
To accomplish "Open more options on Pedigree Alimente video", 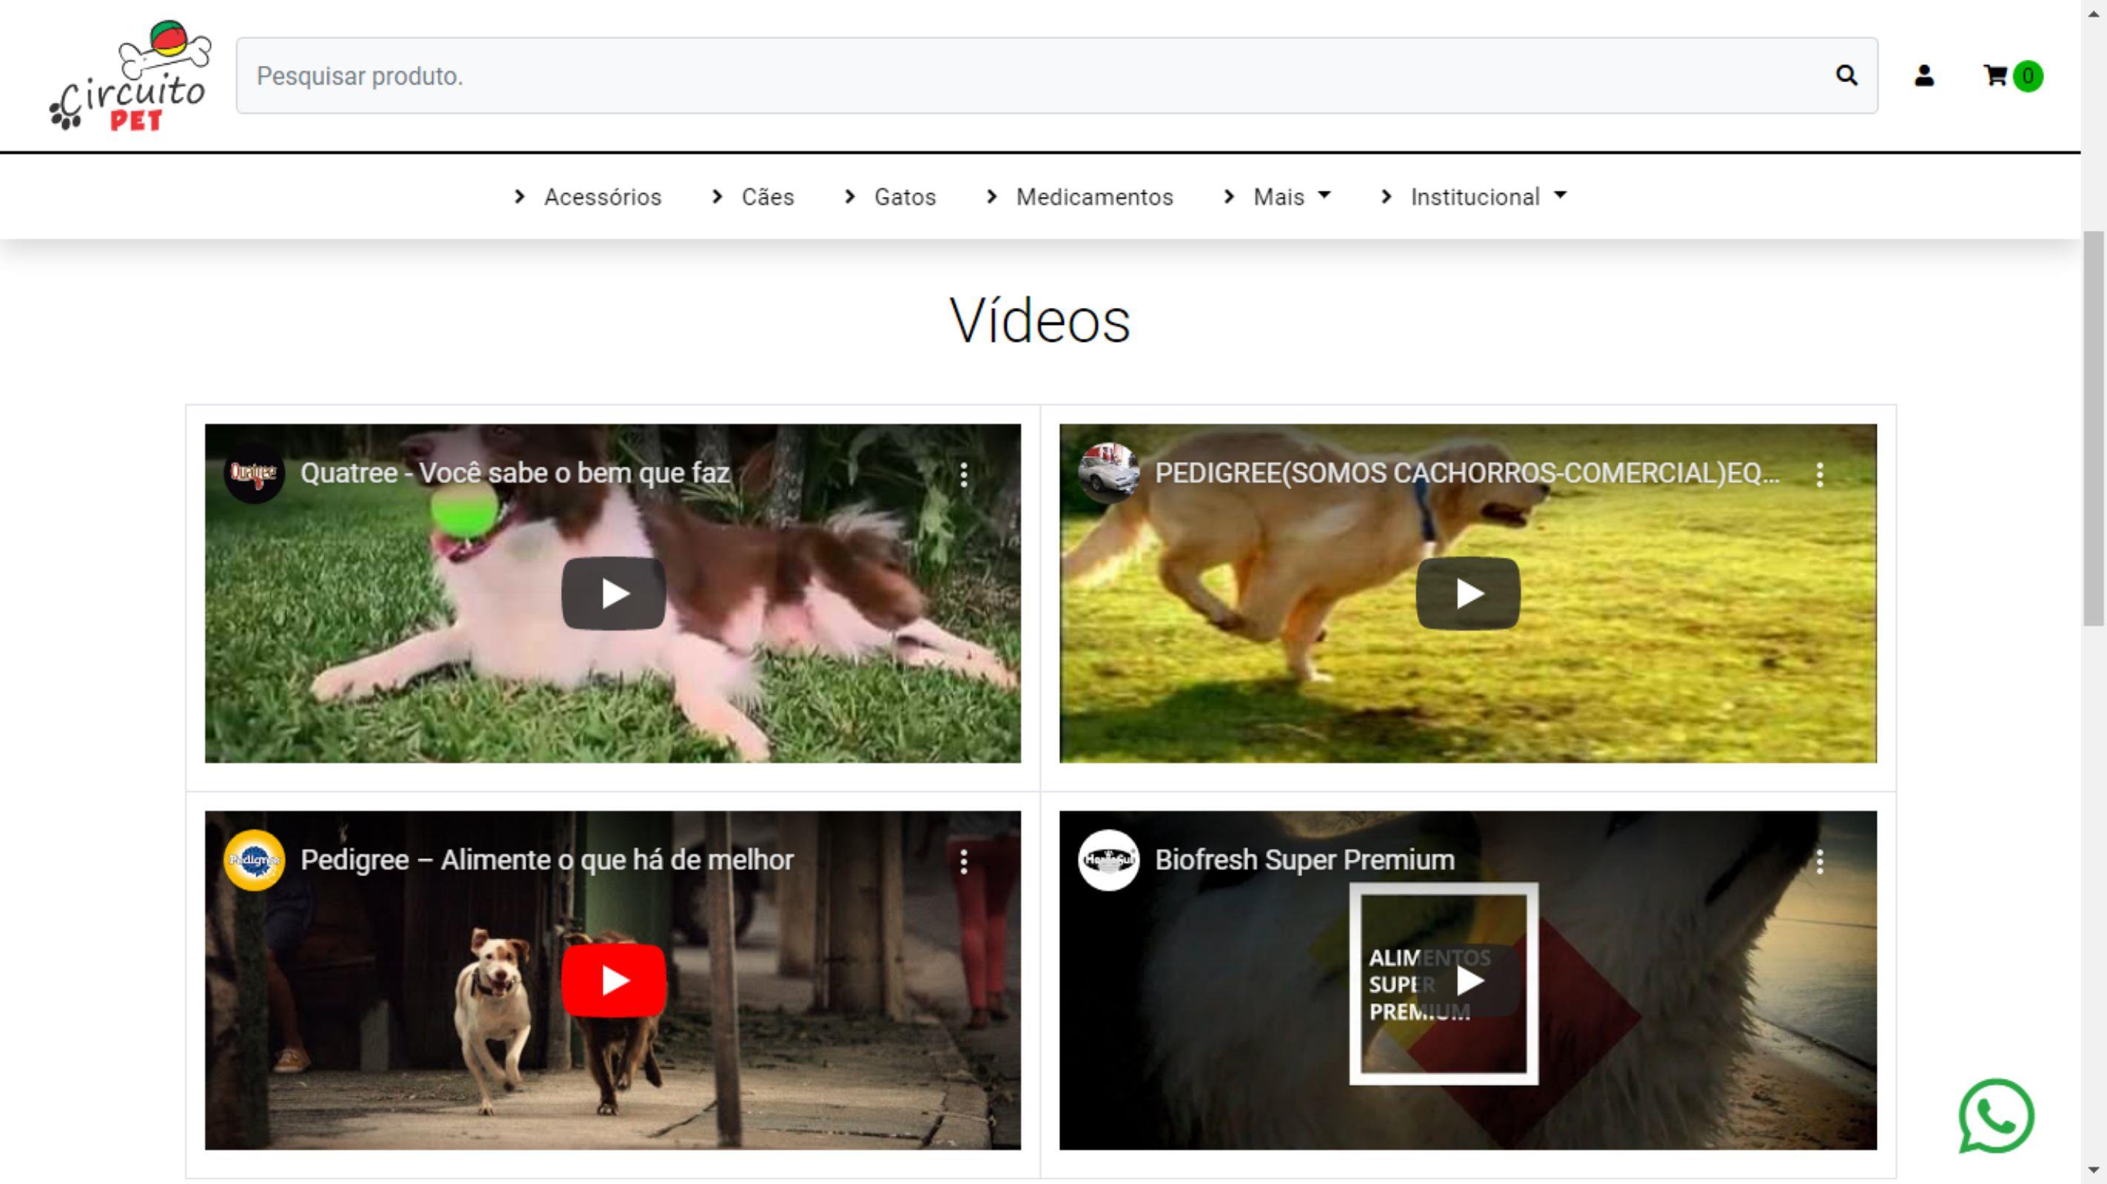I will (965, 861).
